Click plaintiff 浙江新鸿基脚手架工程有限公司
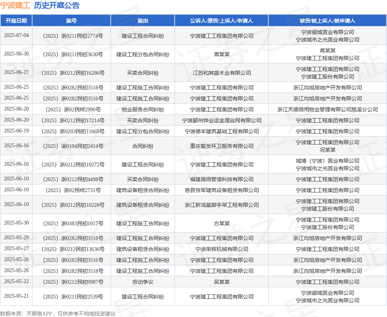 click(x=221, y=205)
